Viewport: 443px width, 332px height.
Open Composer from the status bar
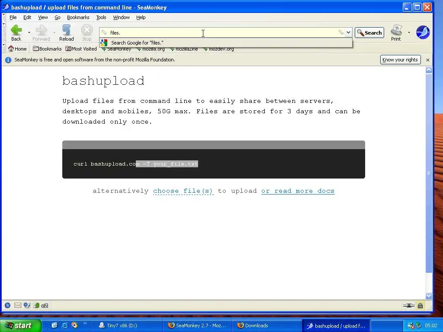click(x=27, y=306)
